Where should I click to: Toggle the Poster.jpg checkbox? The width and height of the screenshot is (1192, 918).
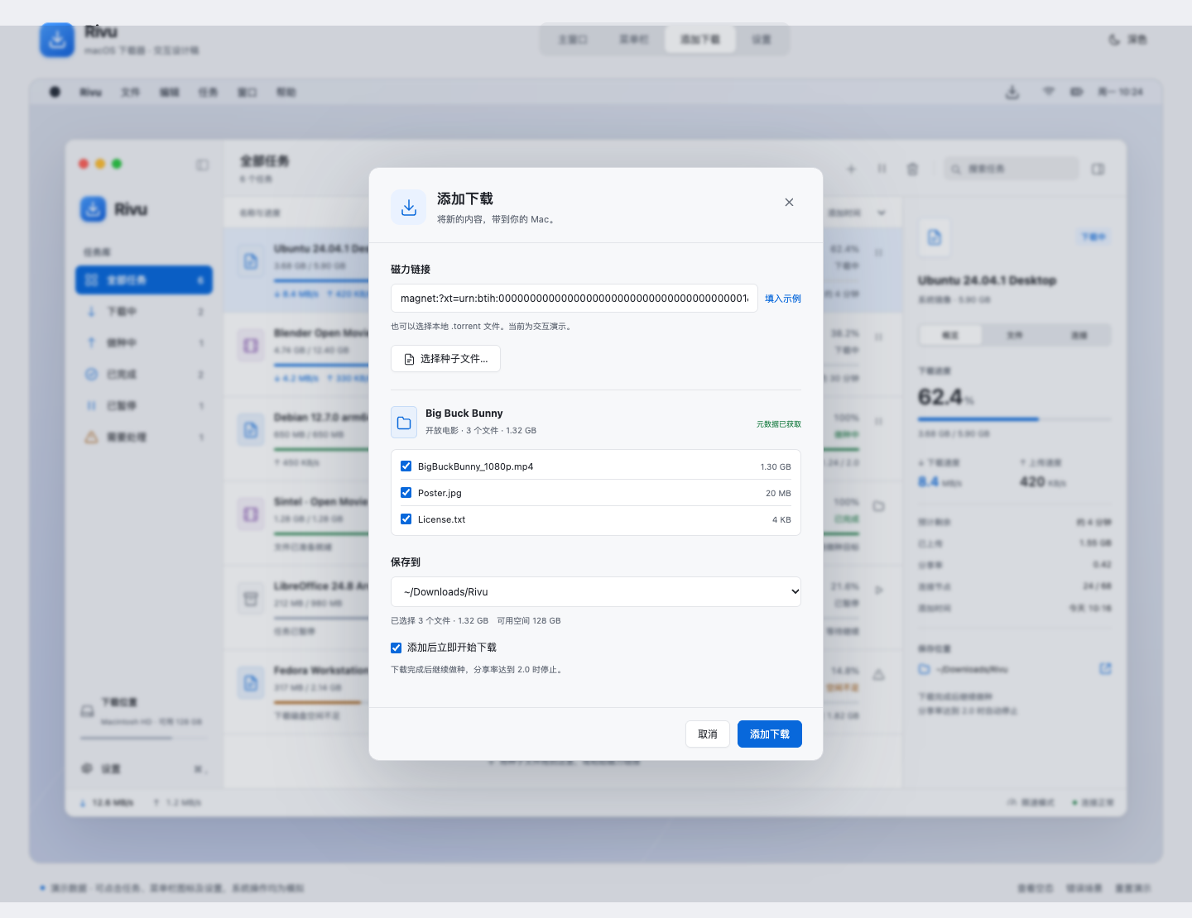point(406,493)
